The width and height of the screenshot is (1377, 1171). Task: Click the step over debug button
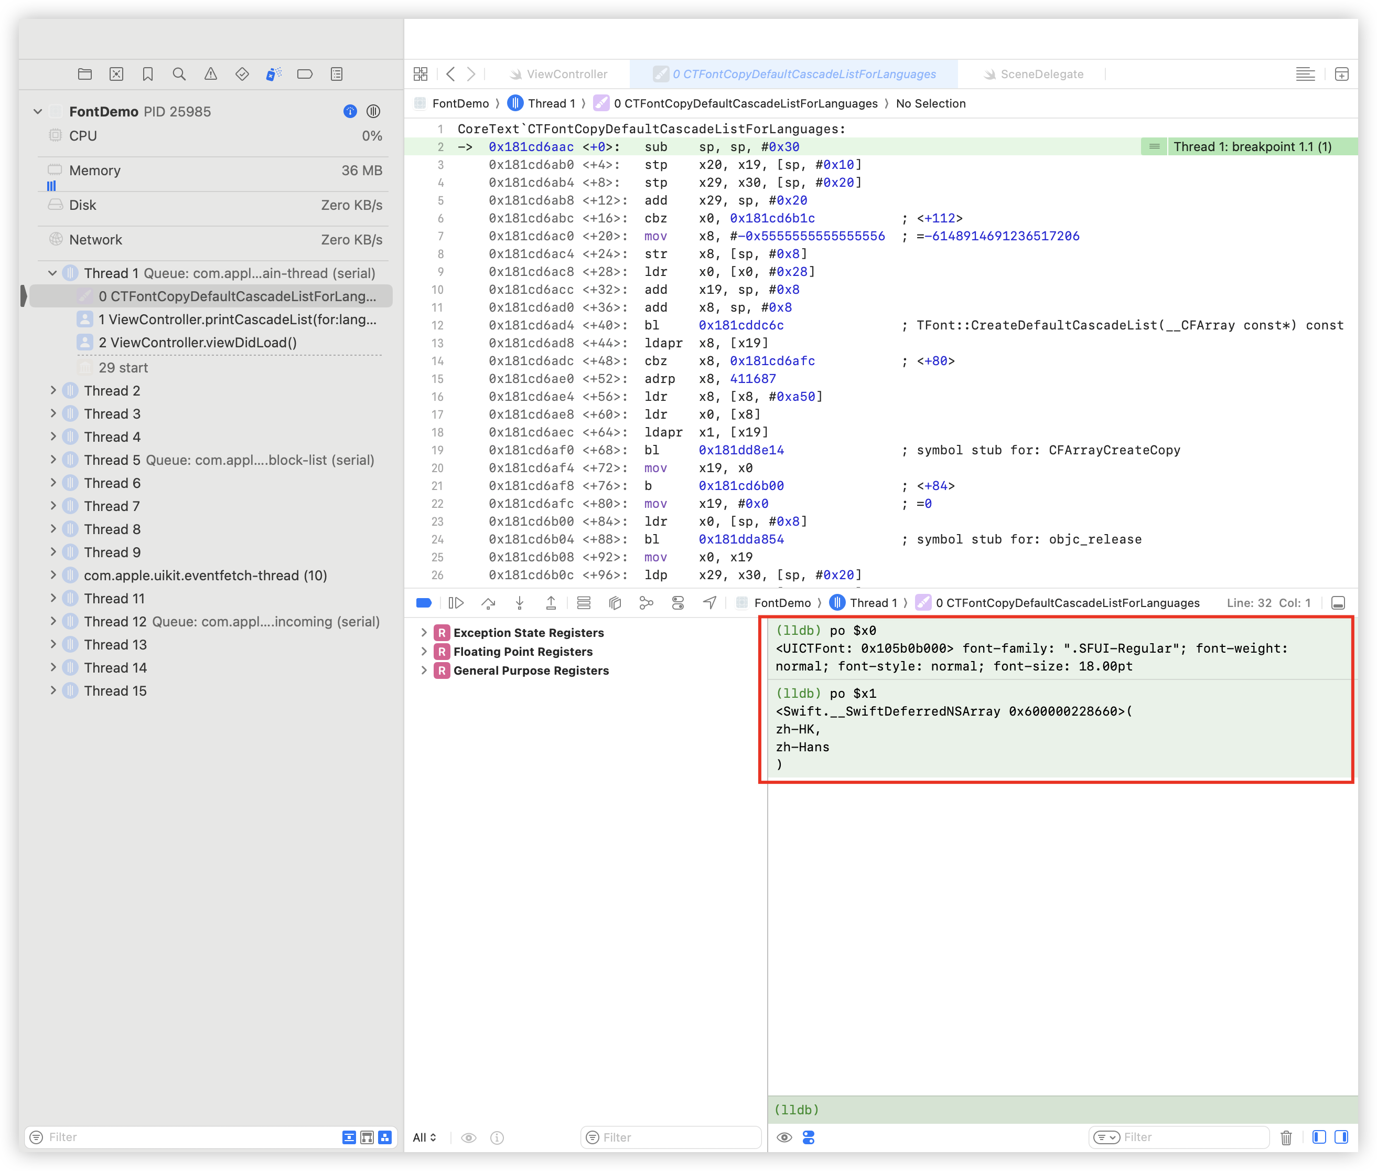coord(488,603)
